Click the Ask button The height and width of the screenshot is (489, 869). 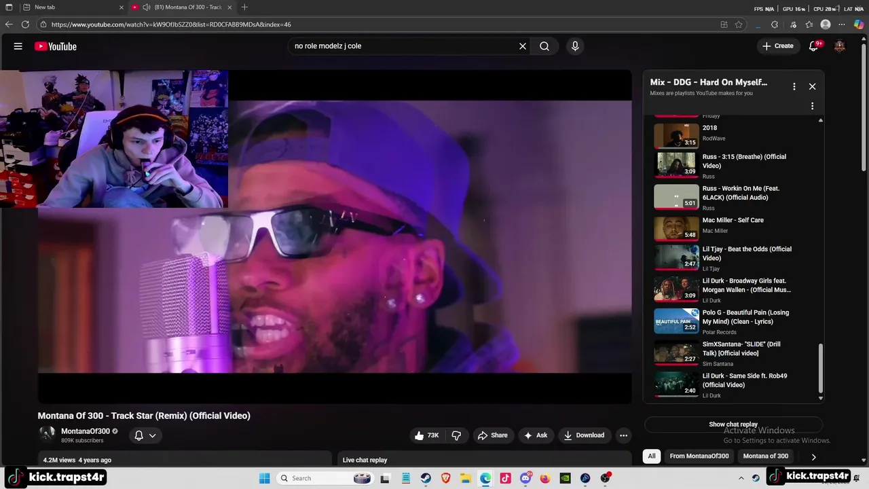(x=536, y=435)
